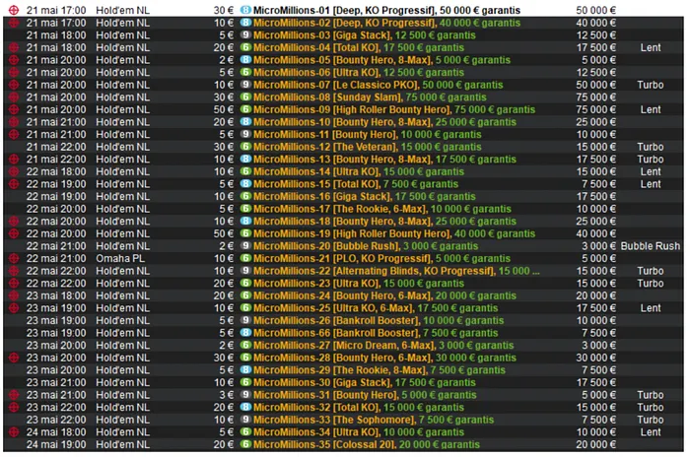Click the 9-max badge of MicroMillions-11
The height and width of the screenshot is (457, 690).
pos(245,134)
